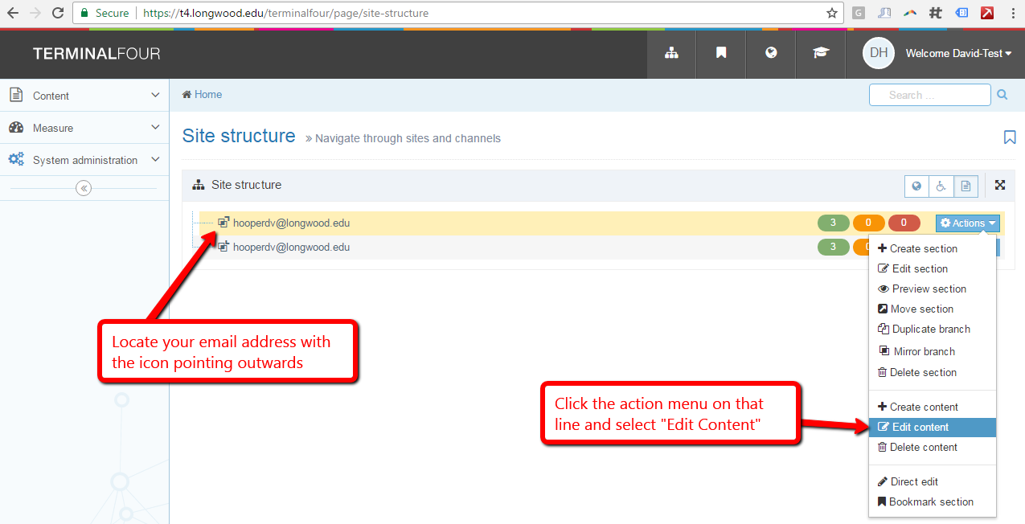The image size is (1025, 524).
Task: Click the search magnifier icon
Action: click(1002, 95)
